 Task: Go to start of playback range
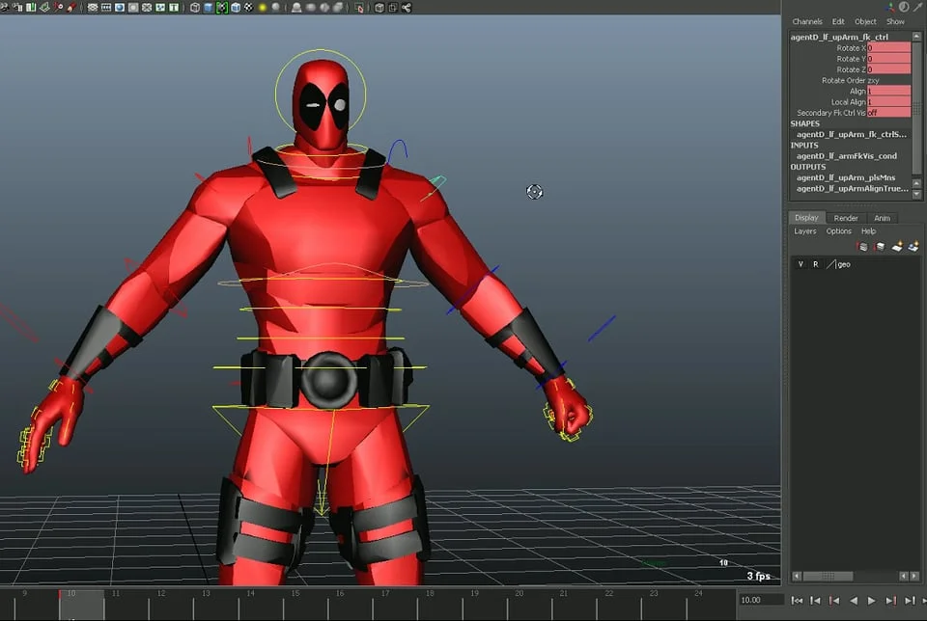click(x=797, y=601)
